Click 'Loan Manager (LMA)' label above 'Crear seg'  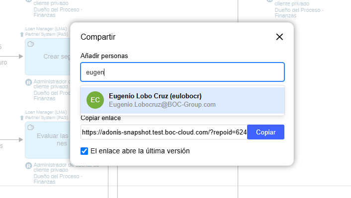(x=46, y=29)
